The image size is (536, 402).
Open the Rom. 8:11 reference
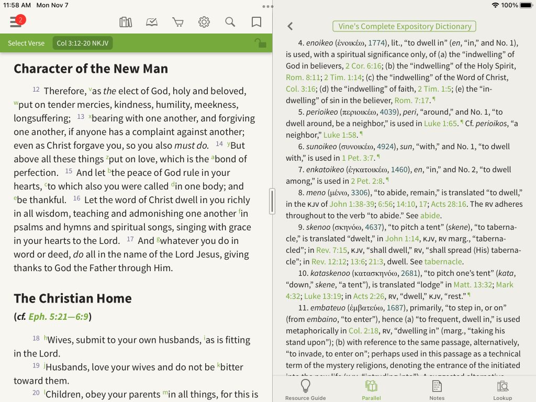[x=303, y=77]
